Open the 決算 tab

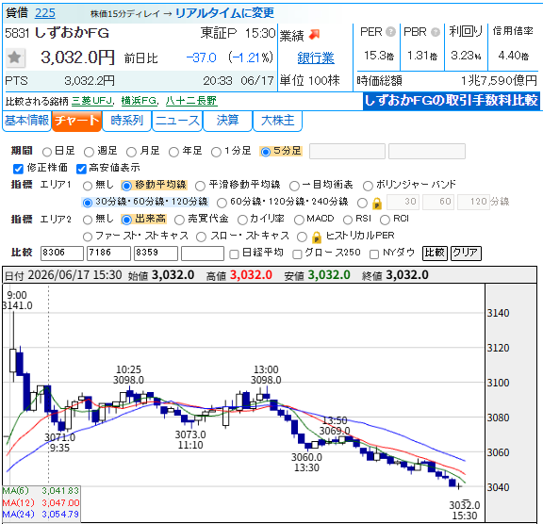pyautogui.click(x=227, y=121)
